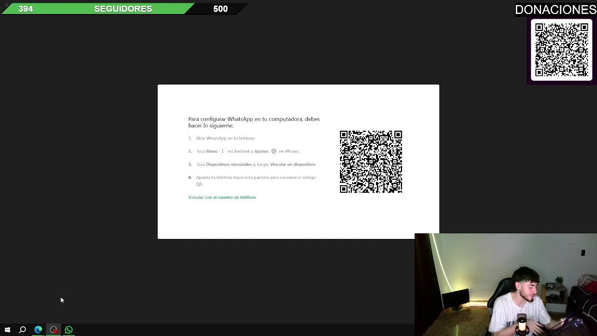Click the follower goal '500'
The image size is (597, 336).
[221, 9]
